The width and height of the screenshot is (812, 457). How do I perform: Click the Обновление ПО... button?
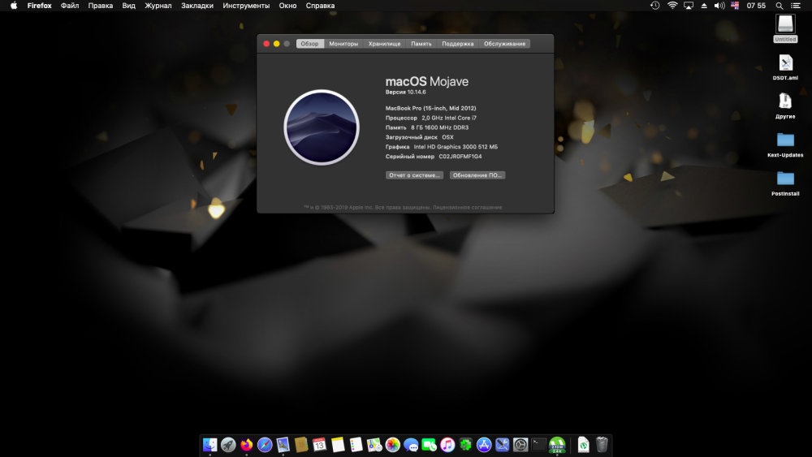point(477,175)
